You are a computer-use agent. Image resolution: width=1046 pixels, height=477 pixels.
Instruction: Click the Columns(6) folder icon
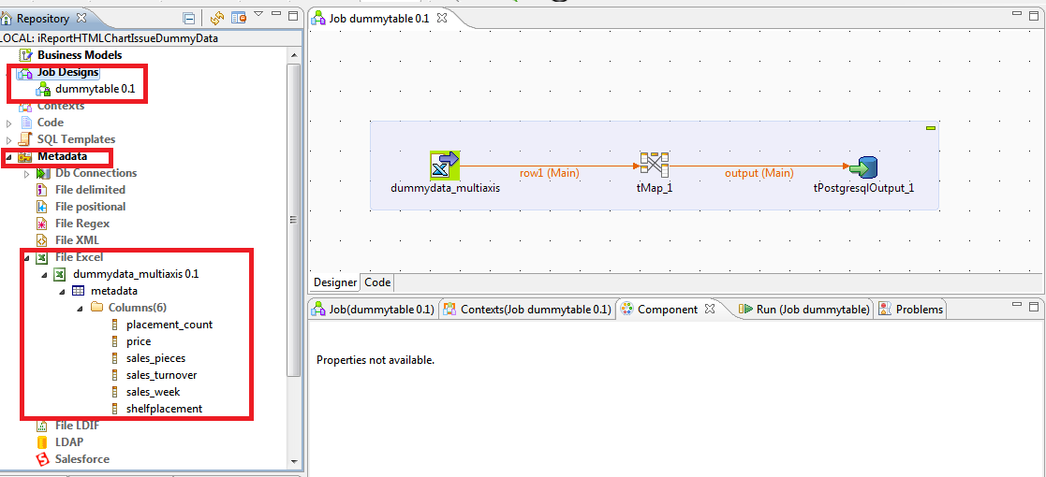(96, 307)
